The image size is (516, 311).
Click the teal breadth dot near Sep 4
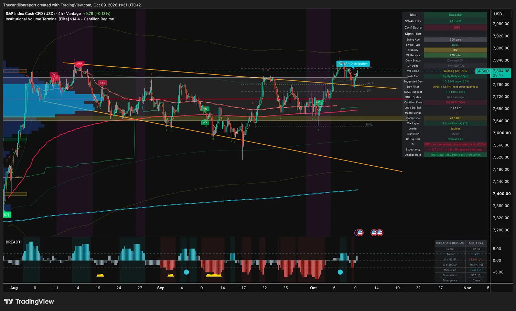click(x=186, y=272)
